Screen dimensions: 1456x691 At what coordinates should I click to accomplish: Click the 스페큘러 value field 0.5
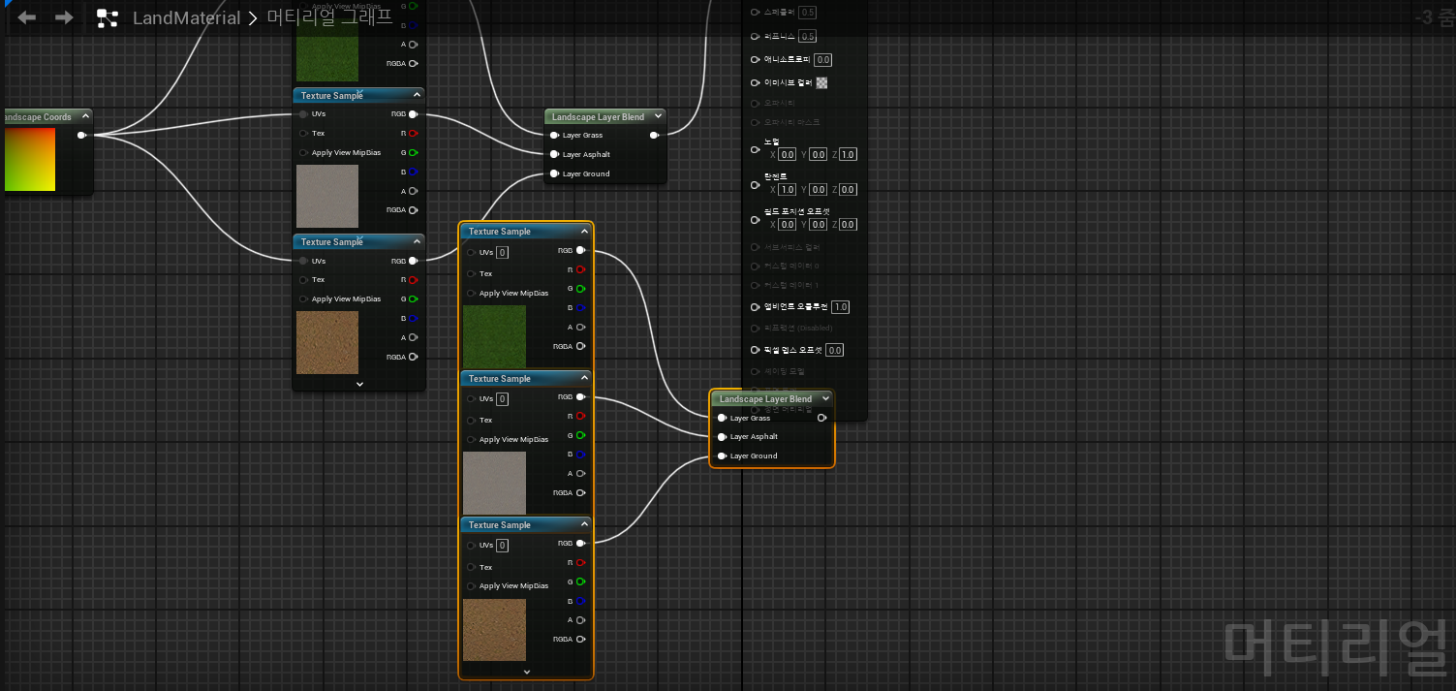click(x=807, y=13)
